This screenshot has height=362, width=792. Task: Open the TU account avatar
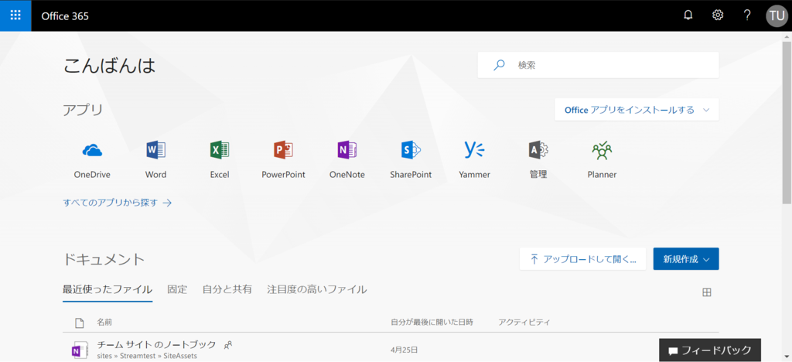(x=777, y=15)
